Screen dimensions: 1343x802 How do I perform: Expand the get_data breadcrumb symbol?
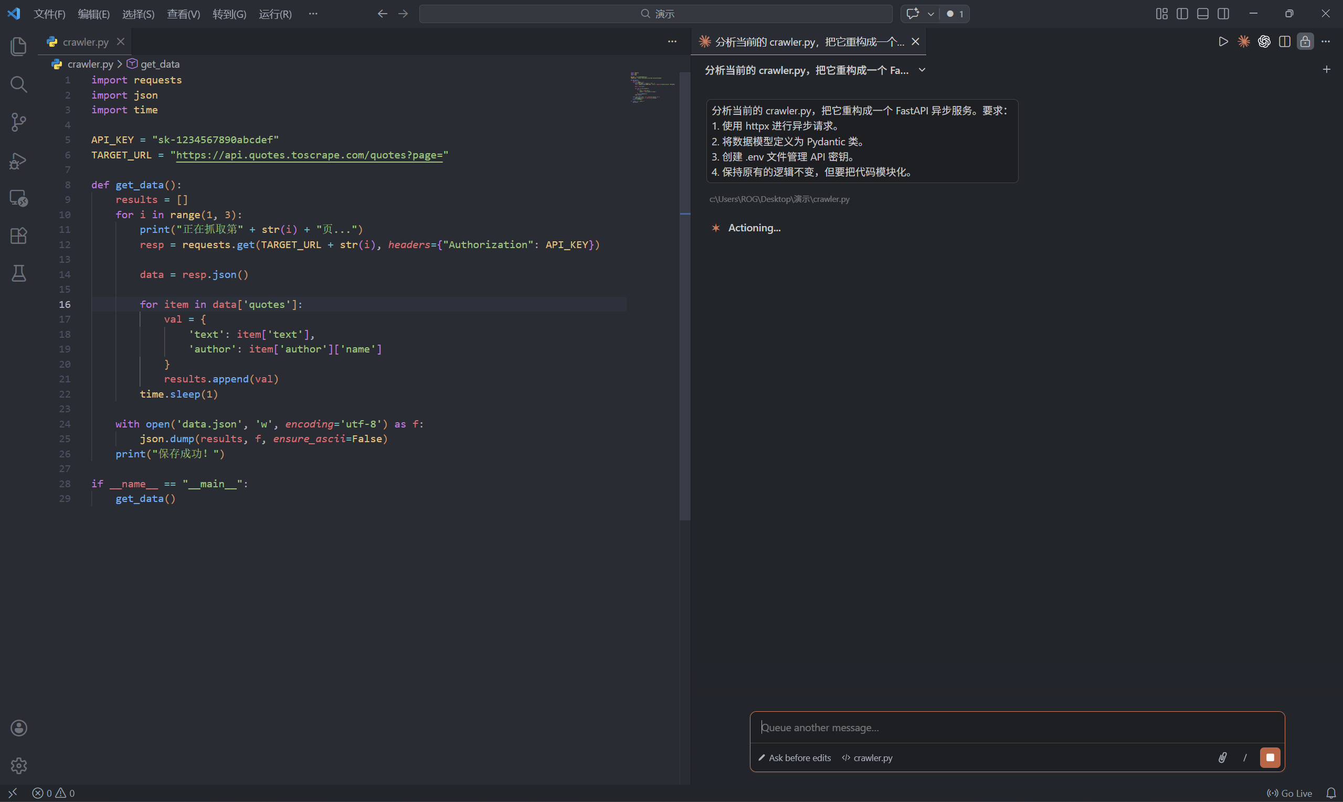click(160, 64)
